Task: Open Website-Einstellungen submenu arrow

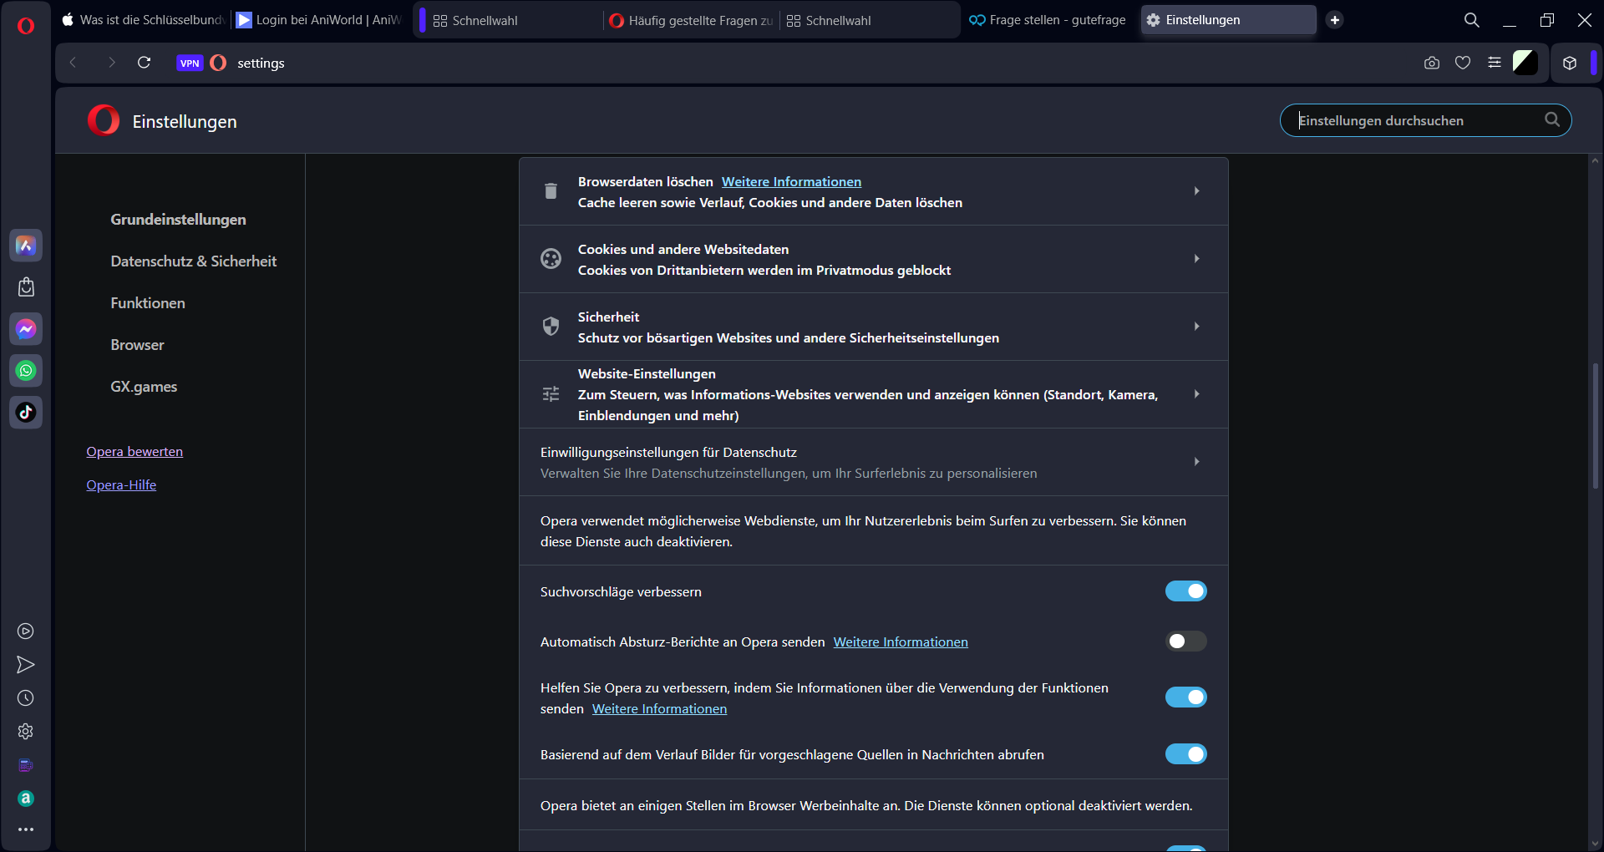Action: coord(1196,394)
